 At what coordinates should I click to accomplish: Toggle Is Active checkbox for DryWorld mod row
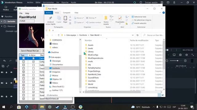(x=34, y=75)
